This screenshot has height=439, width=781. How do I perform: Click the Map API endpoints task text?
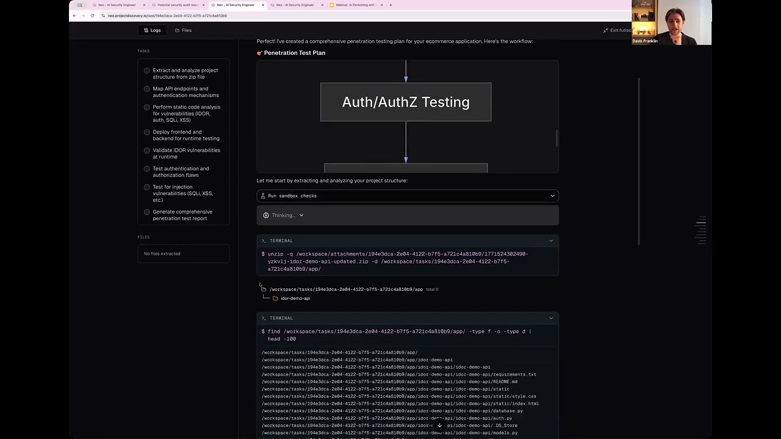coord(185,92)
